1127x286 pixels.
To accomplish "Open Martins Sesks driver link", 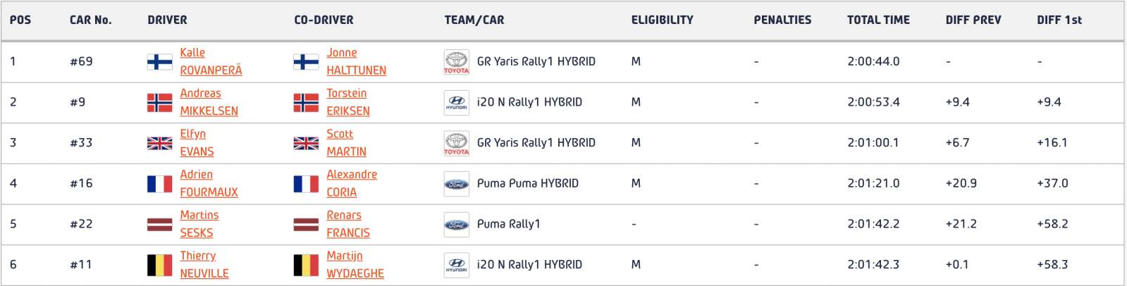I will (x=199, y=224).
